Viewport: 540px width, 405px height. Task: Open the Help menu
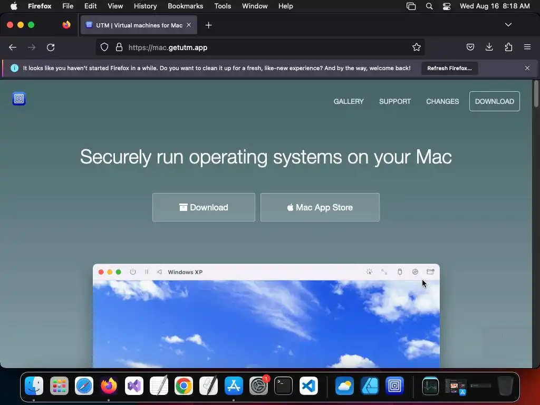pos(285,6)
